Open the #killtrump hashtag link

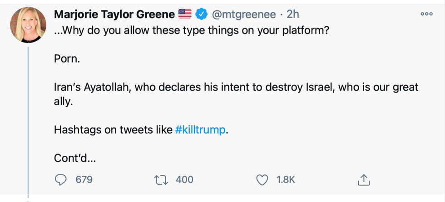[x=200, y=130]
